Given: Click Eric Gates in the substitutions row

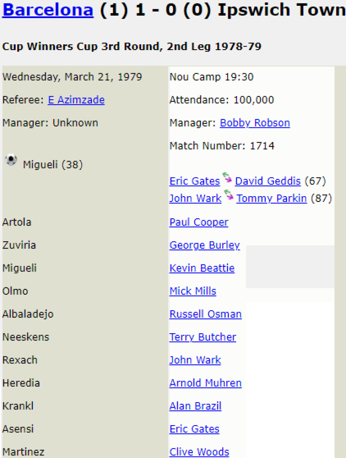Looking at the screenshot, I should [195, 181].
